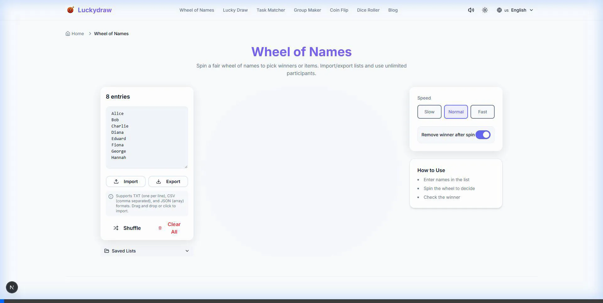The width and height of the screenshot is (603, 303).
Task: Disable Remove winner after spin toggle
Action: tap(483, 135)
